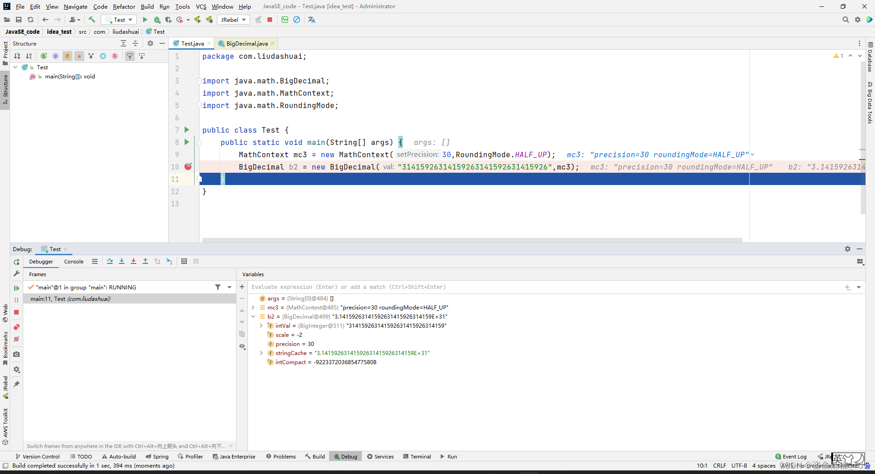Open Services tool window
The image size is (875, 474).
380,456
